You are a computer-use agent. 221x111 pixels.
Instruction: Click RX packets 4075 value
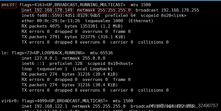point(41,26)
